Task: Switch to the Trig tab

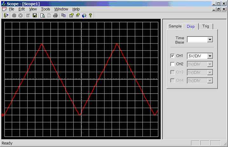Action: pyautogui.click(x=206, y=26)
